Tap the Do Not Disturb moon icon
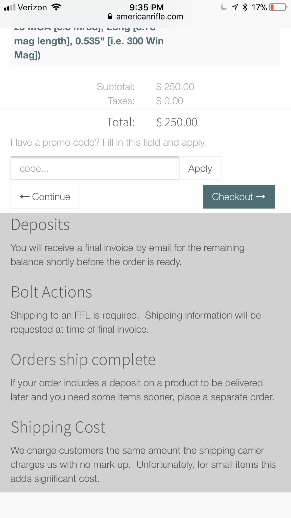Viewport: 291px width, 518px height. coord(224,7)
